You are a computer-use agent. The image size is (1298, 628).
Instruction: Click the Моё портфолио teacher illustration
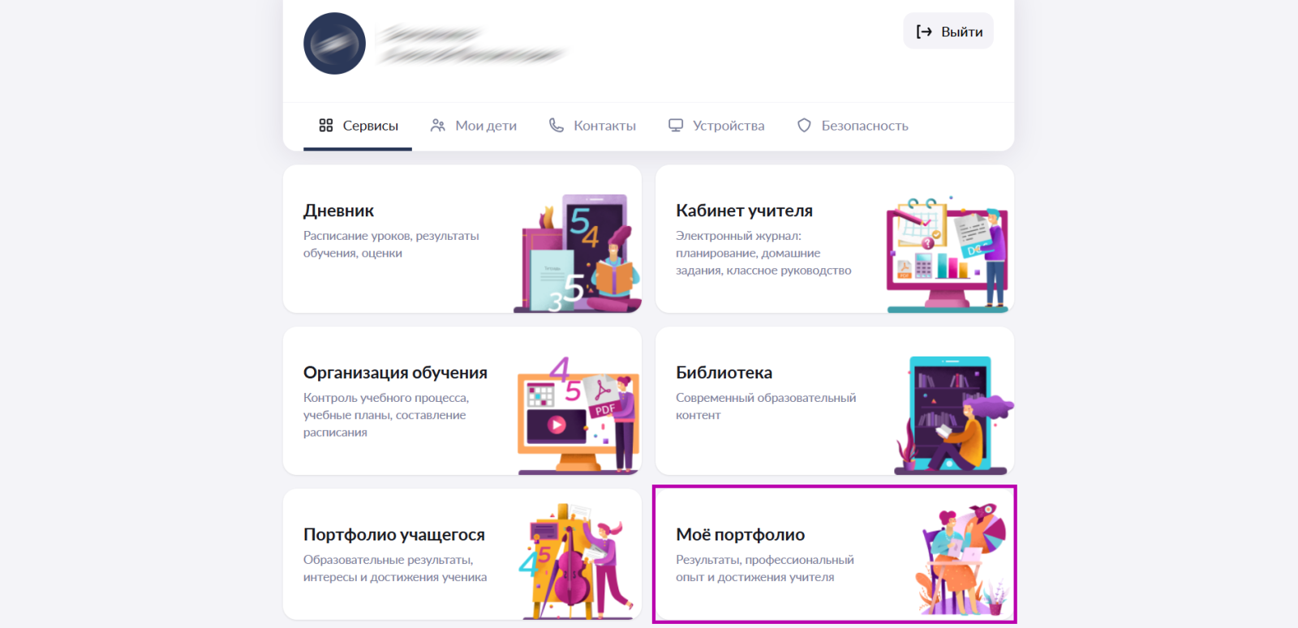(x=961, y=559)
